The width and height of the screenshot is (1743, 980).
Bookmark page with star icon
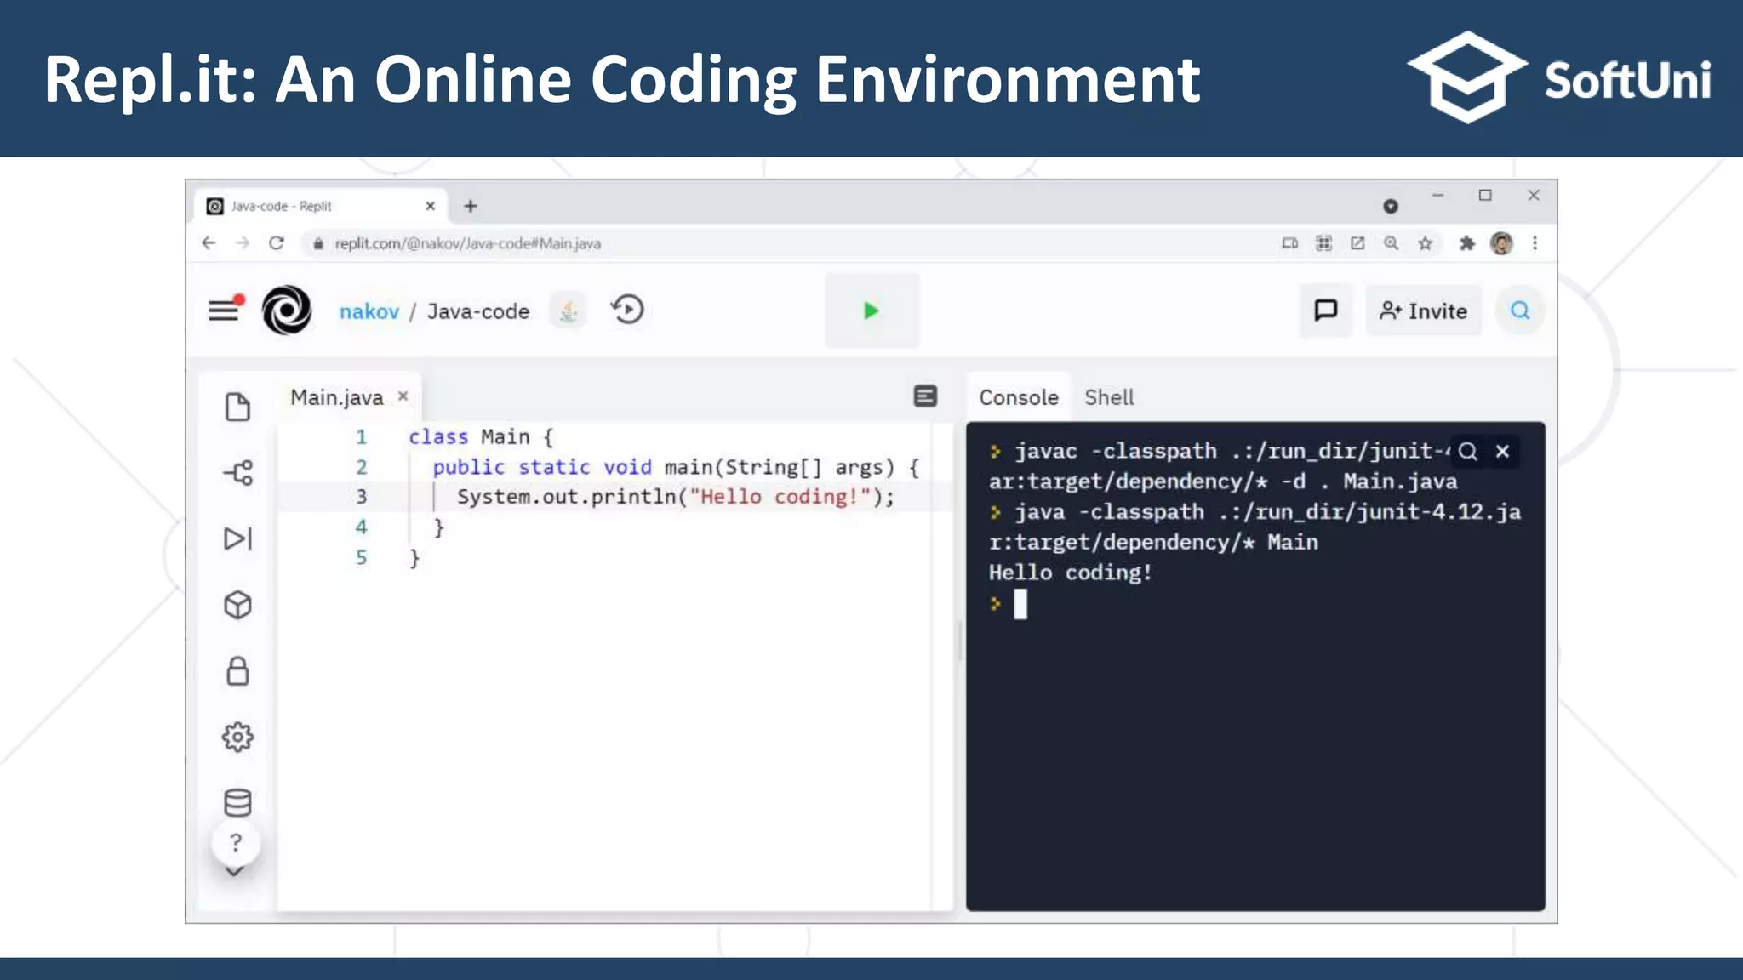click(1426, 243)
